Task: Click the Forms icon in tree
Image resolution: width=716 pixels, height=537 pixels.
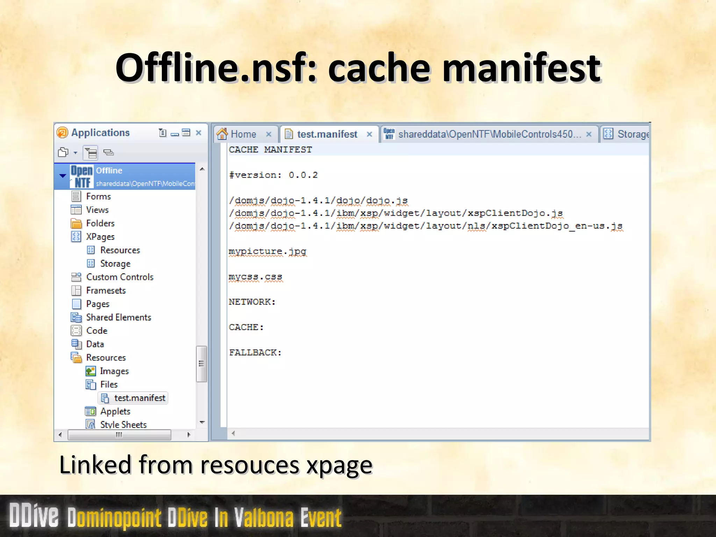Action: 76,196
